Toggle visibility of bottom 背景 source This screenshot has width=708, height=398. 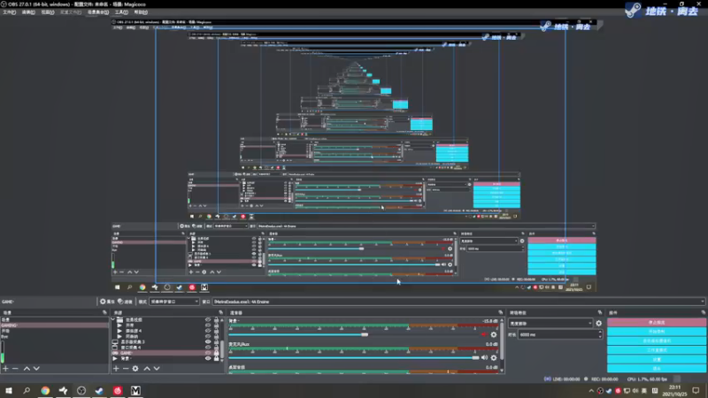[208, 359]
